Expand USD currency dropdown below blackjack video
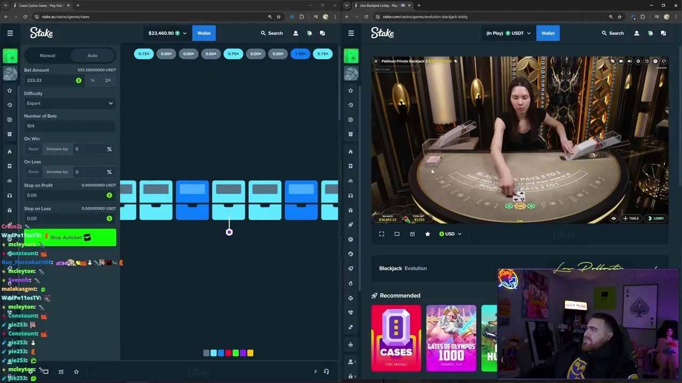Viewport: 682px width, 383px height. tap(450, 234)
